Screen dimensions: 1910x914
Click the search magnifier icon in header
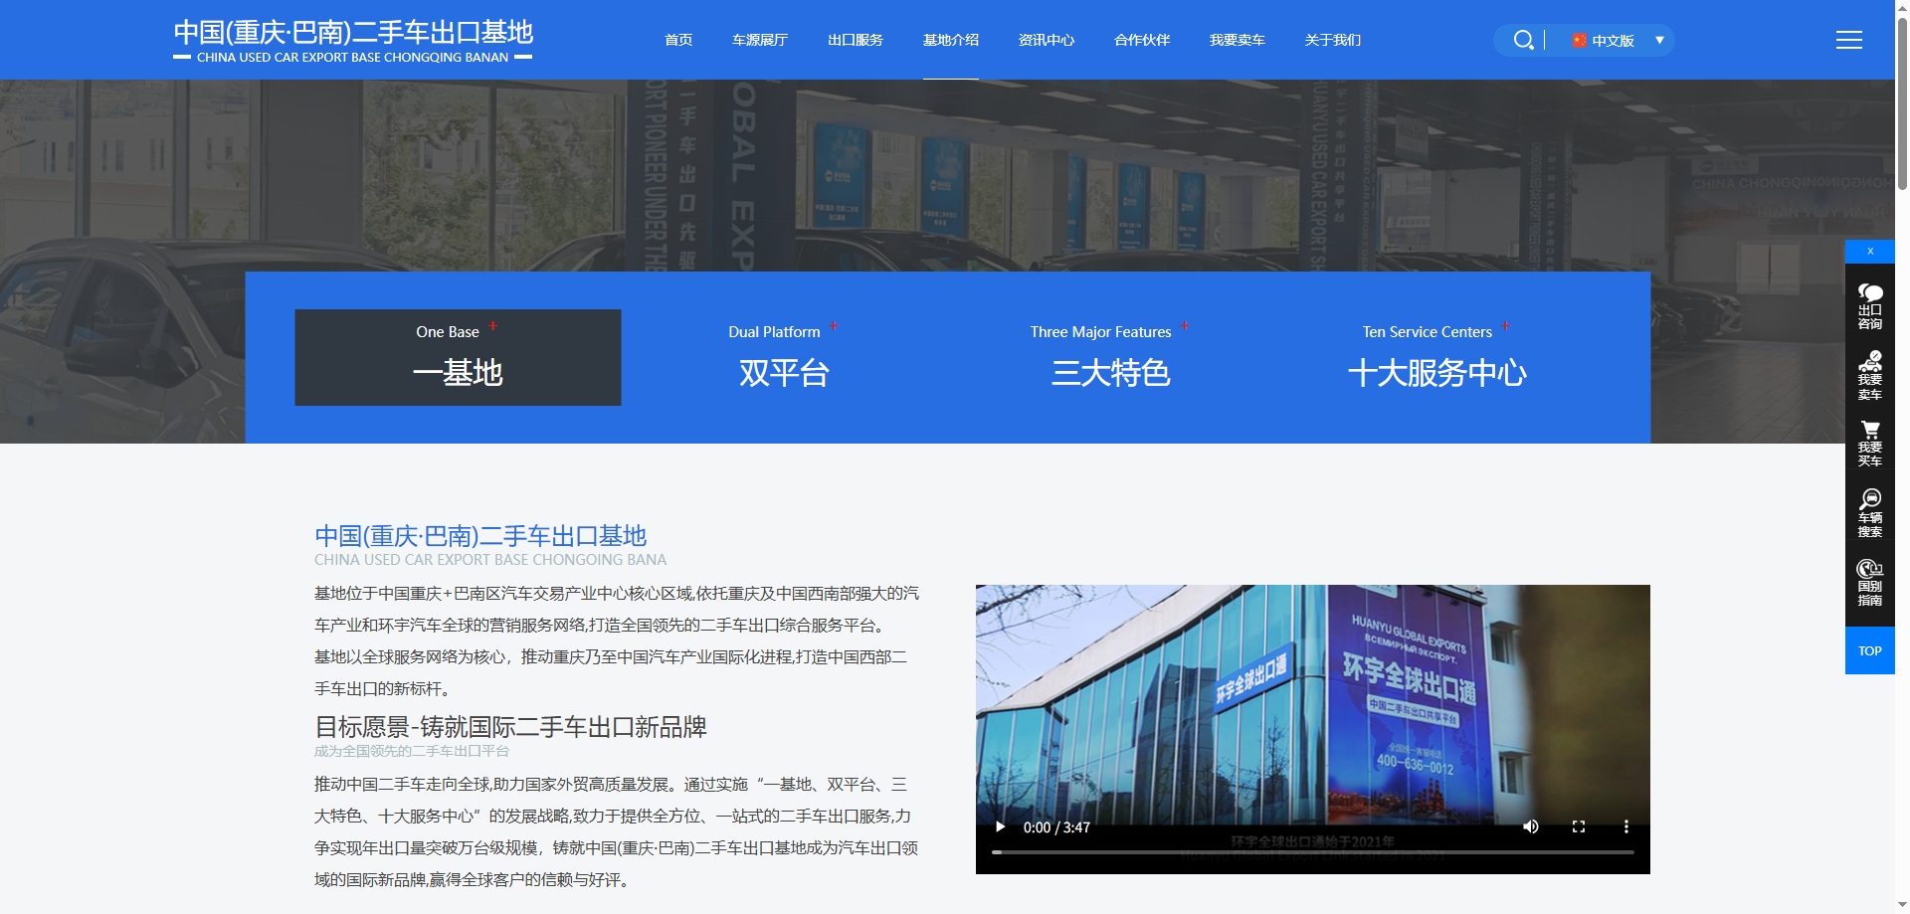click(x=1523, y=40)
